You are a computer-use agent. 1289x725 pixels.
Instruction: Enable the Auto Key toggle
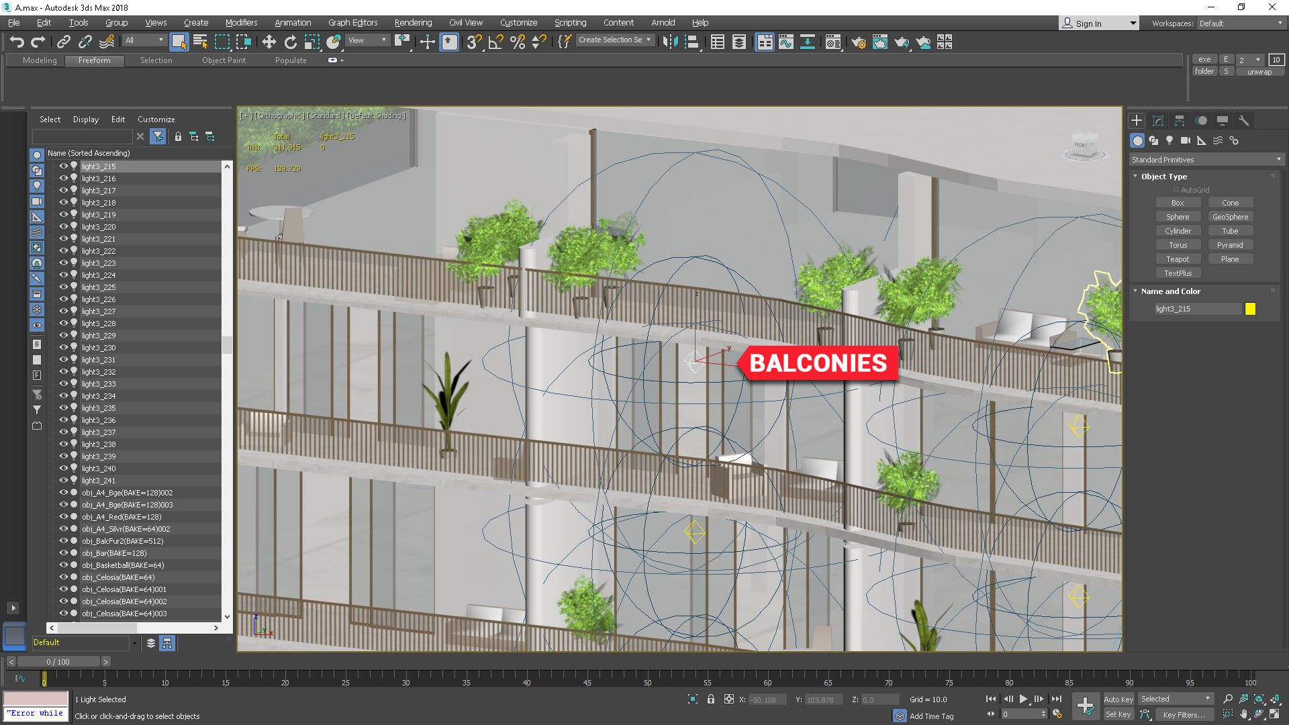click(1118, 699)
